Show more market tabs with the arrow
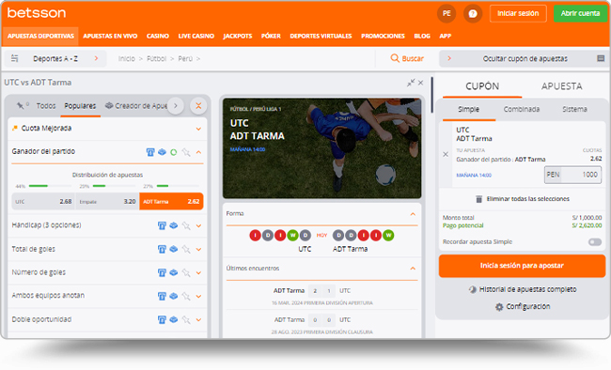Viewport: 611px width, 370px height. 176,106
